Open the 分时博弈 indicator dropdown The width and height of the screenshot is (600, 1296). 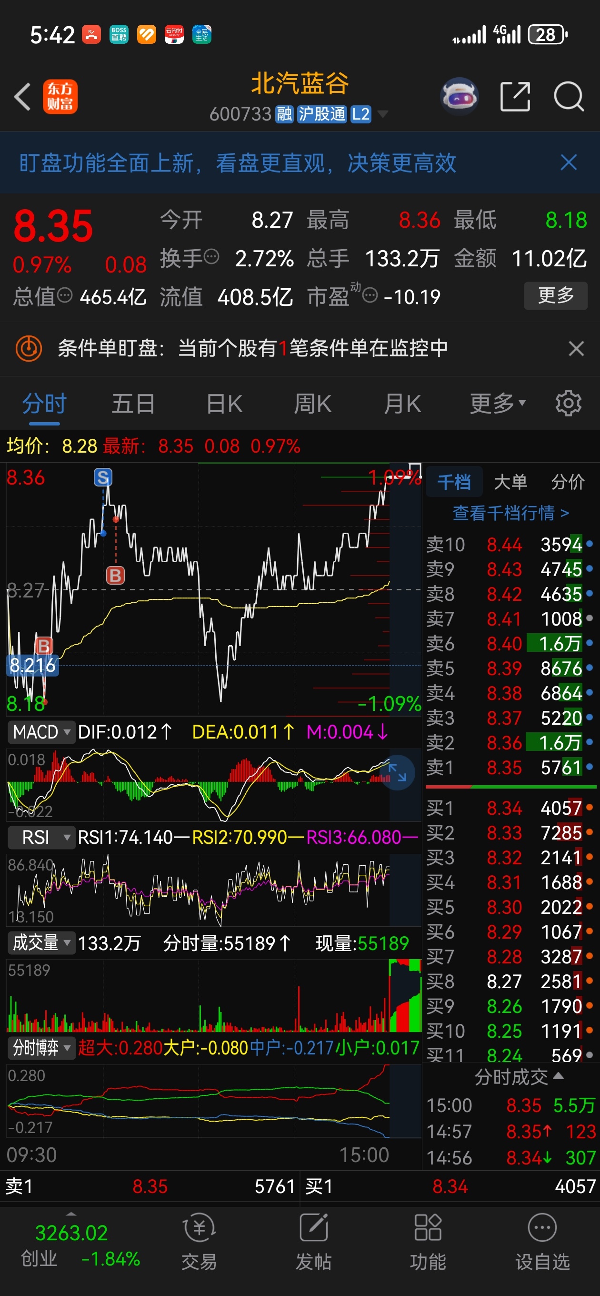(x=41, y=1048)
